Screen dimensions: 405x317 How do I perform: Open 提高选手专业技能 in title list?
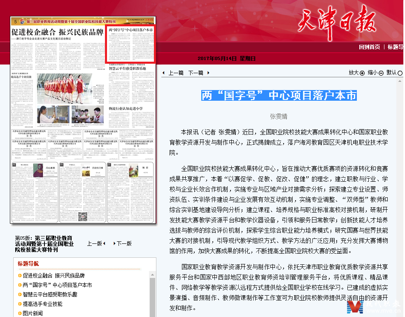click(x=43, y=304)
